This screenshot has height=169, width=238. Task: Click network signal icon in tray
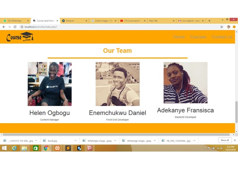217,148
